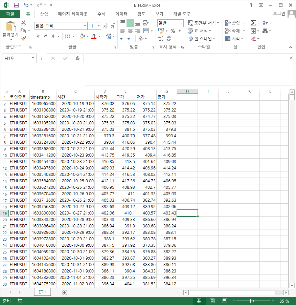Open Find & Select binoculars icon
Screen dimensions: 296x305
click(265, 31)
